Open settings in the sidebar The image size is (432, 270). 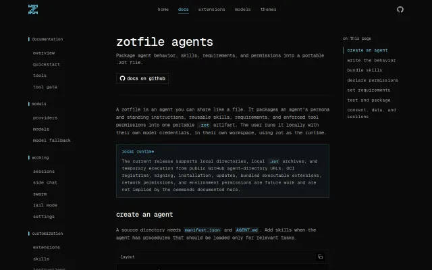(x=44, y=217)
